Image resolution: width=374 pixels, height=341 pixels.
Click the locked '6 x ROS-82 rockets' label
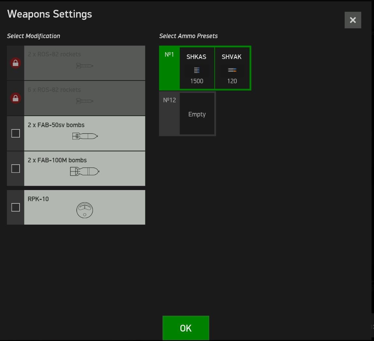tap(54, 90)
